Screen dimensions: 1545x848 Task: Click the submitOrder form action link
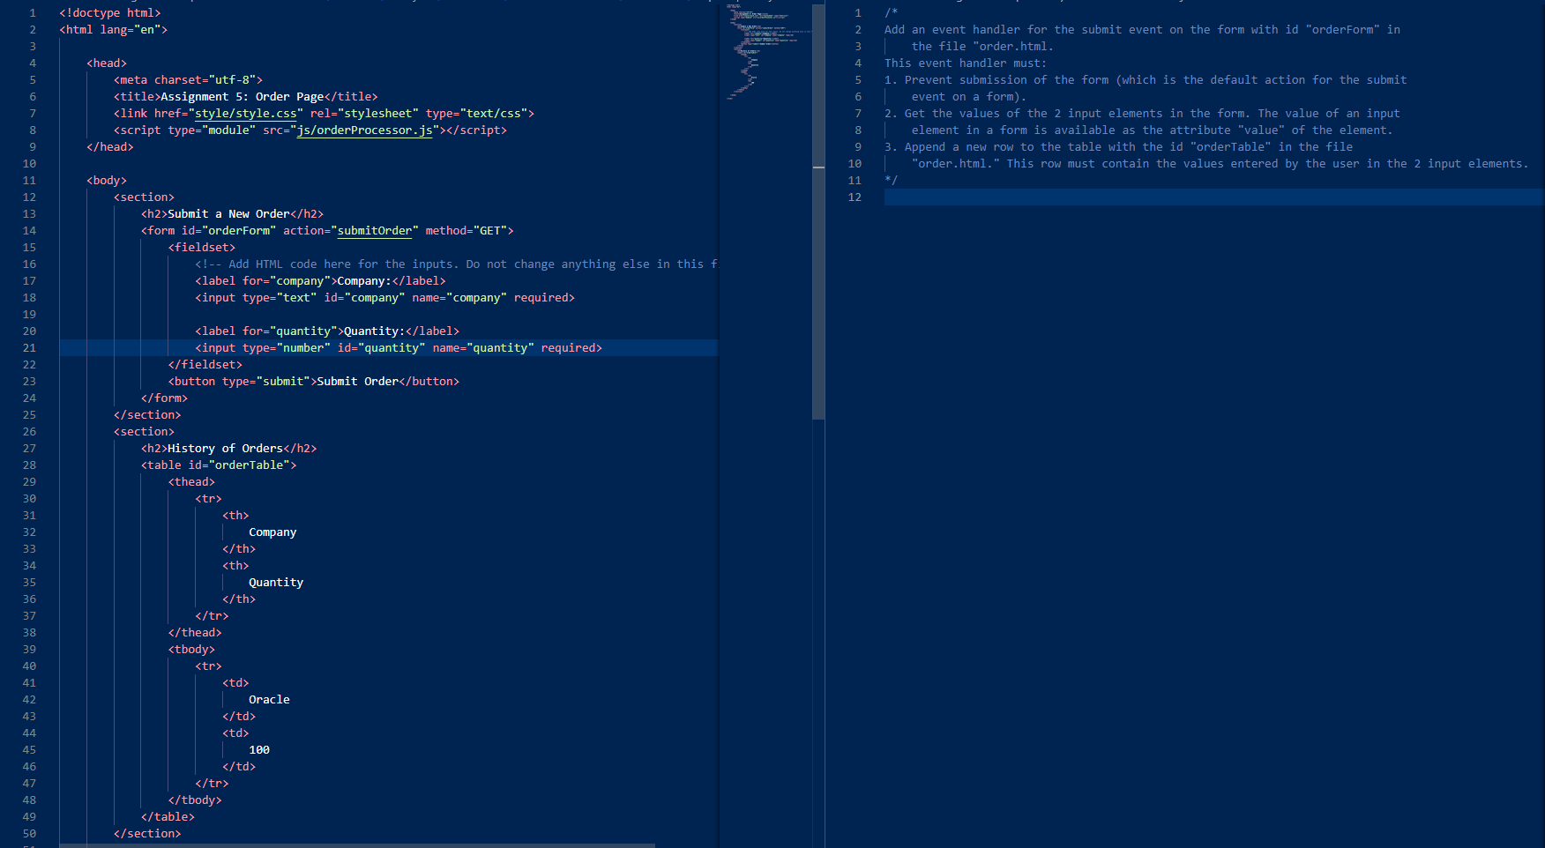click(375, 230)
